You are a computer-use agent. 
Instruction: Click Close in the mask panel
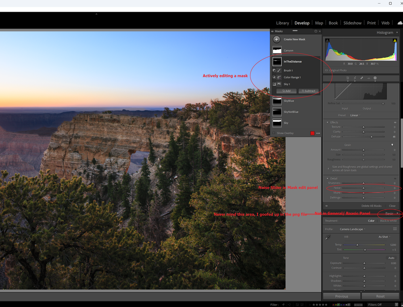click(392, 206)
